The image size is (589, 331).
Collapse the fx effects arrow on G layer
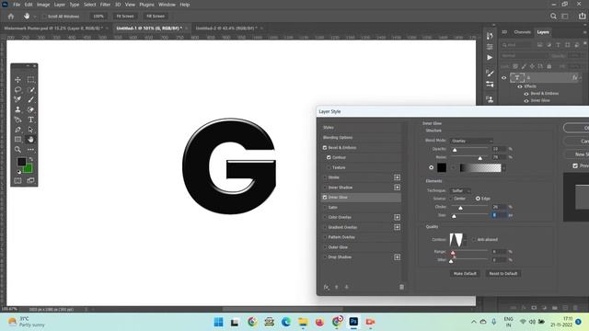(x=581, y=77)
